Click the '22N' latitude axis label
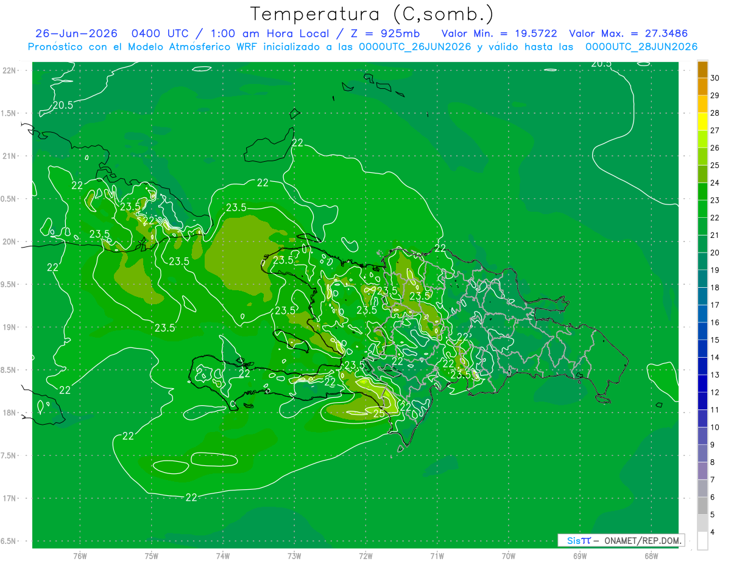Viewport: 731px width, 564px height. click(x=10, y=71)
